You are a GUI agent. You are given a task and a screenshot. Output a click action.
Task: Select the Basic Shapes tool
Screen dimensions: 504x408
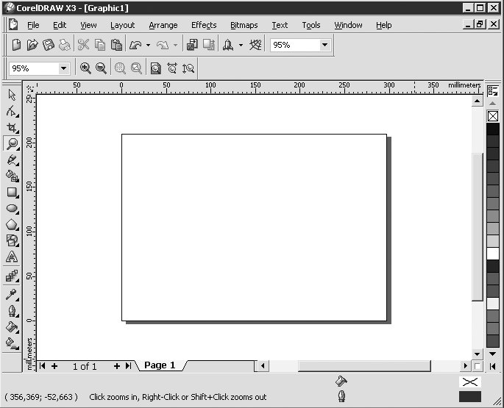pos(12,240)
